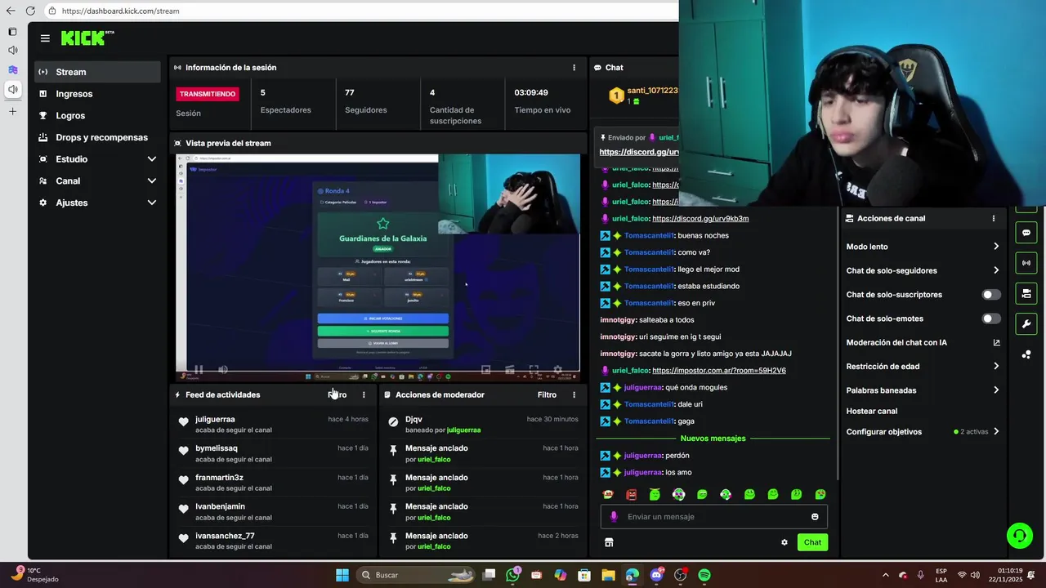Pause the stream preview
The image size is (1046, 588).
coord(199,370)
